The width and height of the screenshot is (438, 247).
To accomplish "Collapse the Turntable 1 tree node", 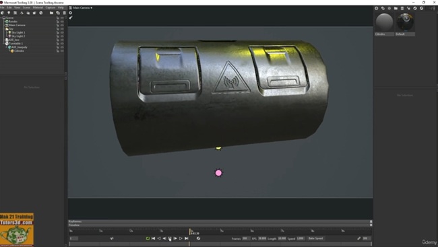I will point(4,44).
